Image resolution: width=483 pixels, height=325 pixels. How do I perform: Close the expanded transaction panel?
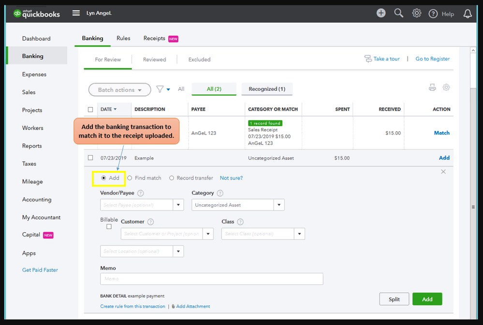443,172
